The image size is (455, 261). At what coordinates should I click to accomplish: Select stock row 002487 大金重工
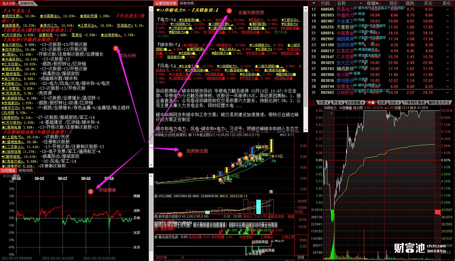381,21
